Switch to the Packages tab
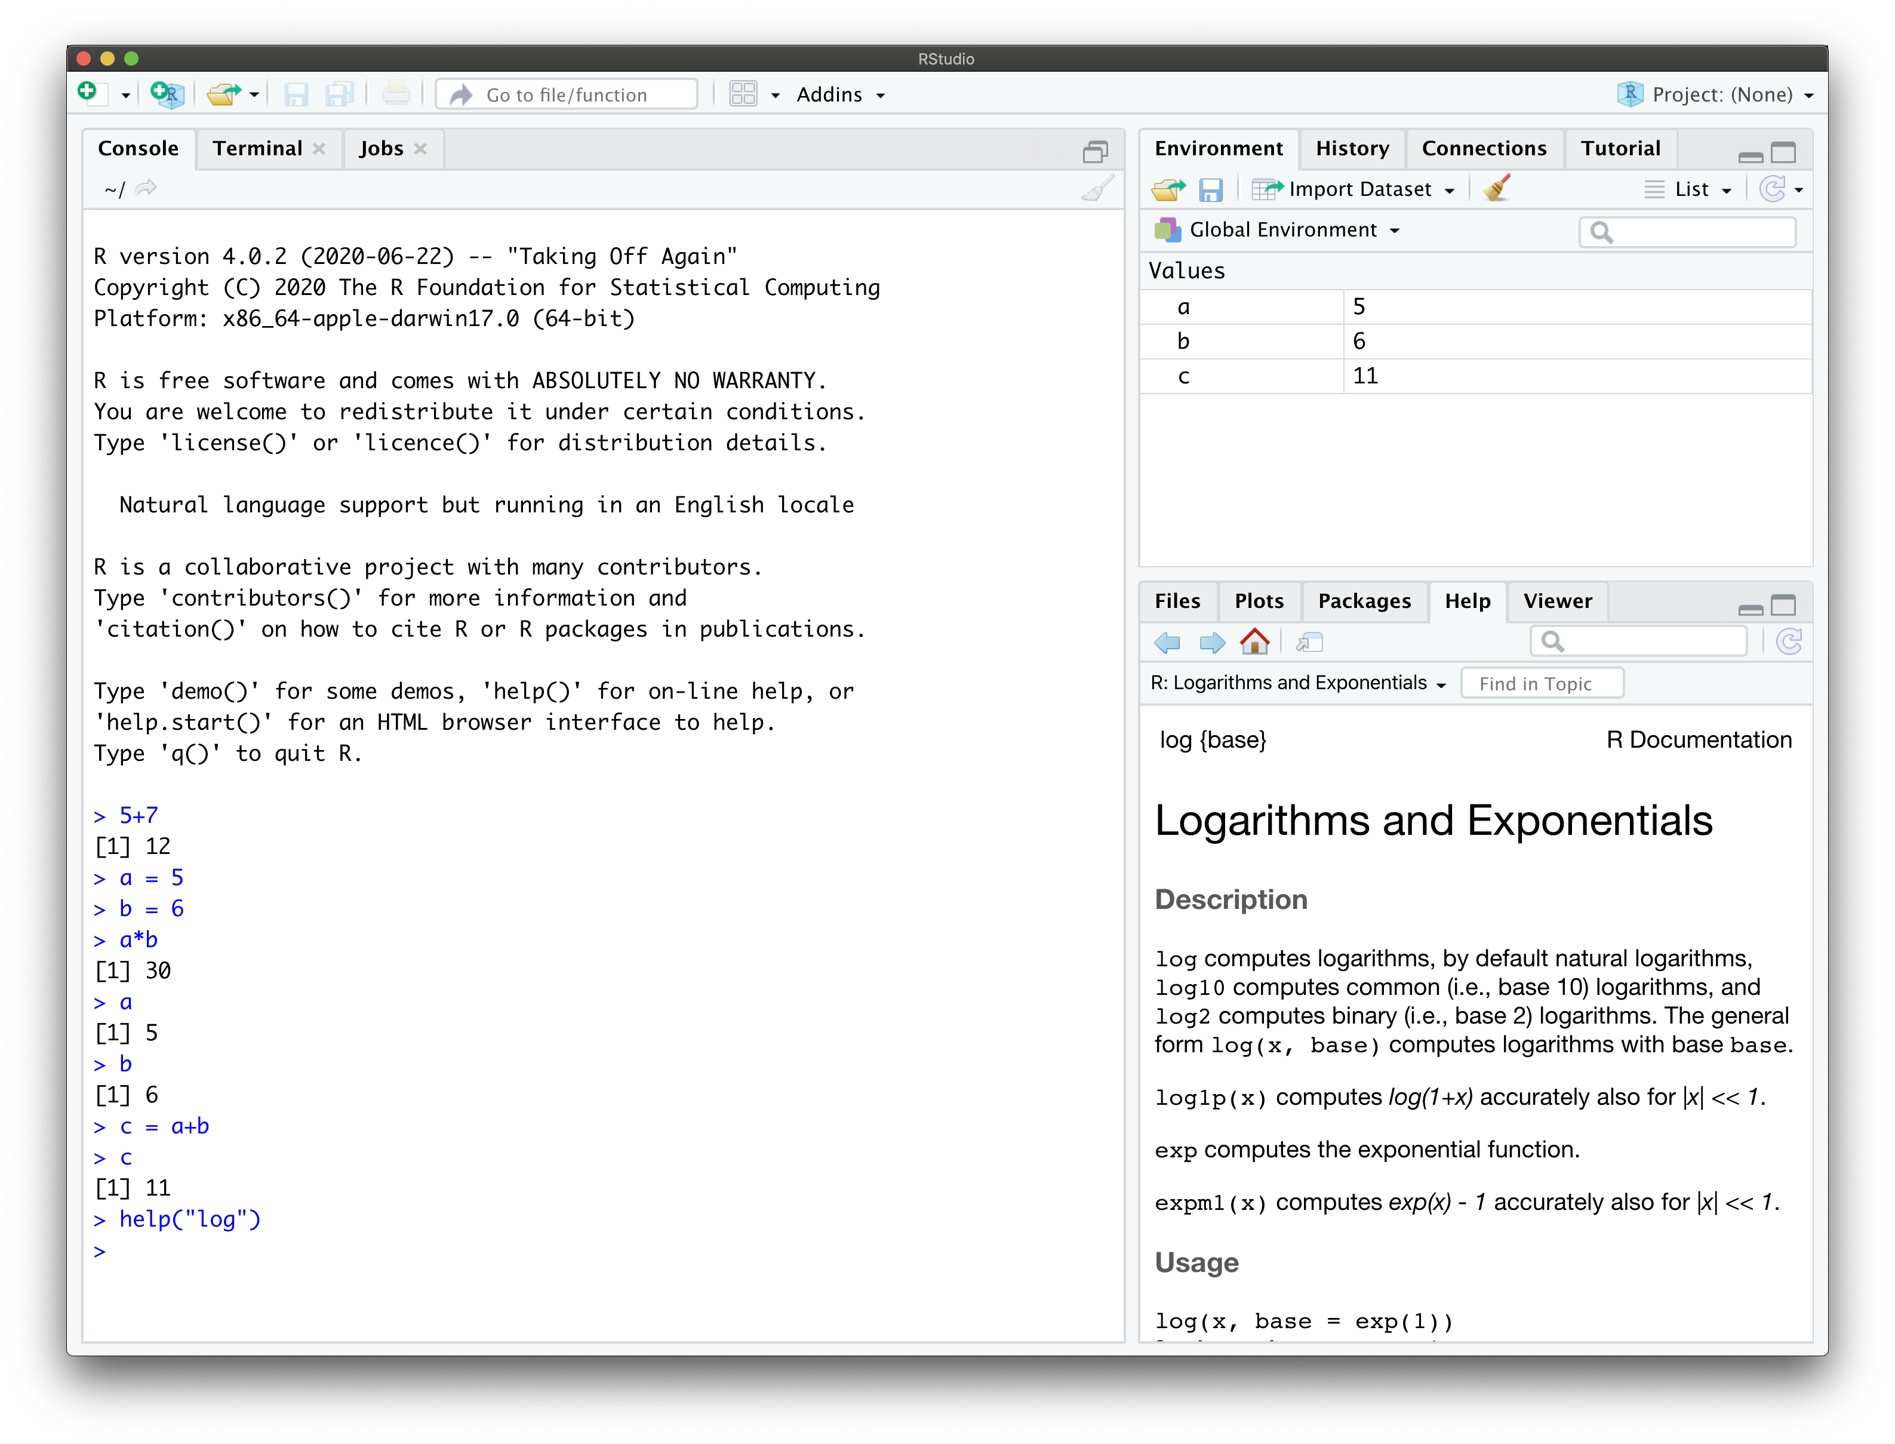 point(1364,601)
